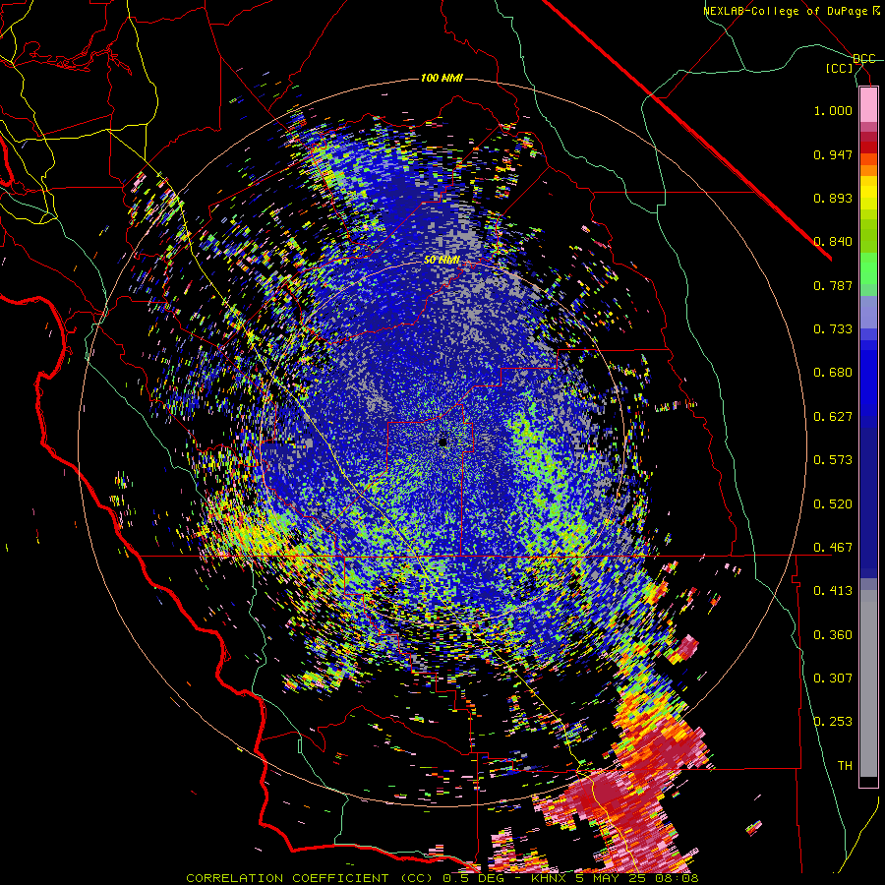Select the 0.840 scale value
885x885 pixels.
tap(833, 242)
